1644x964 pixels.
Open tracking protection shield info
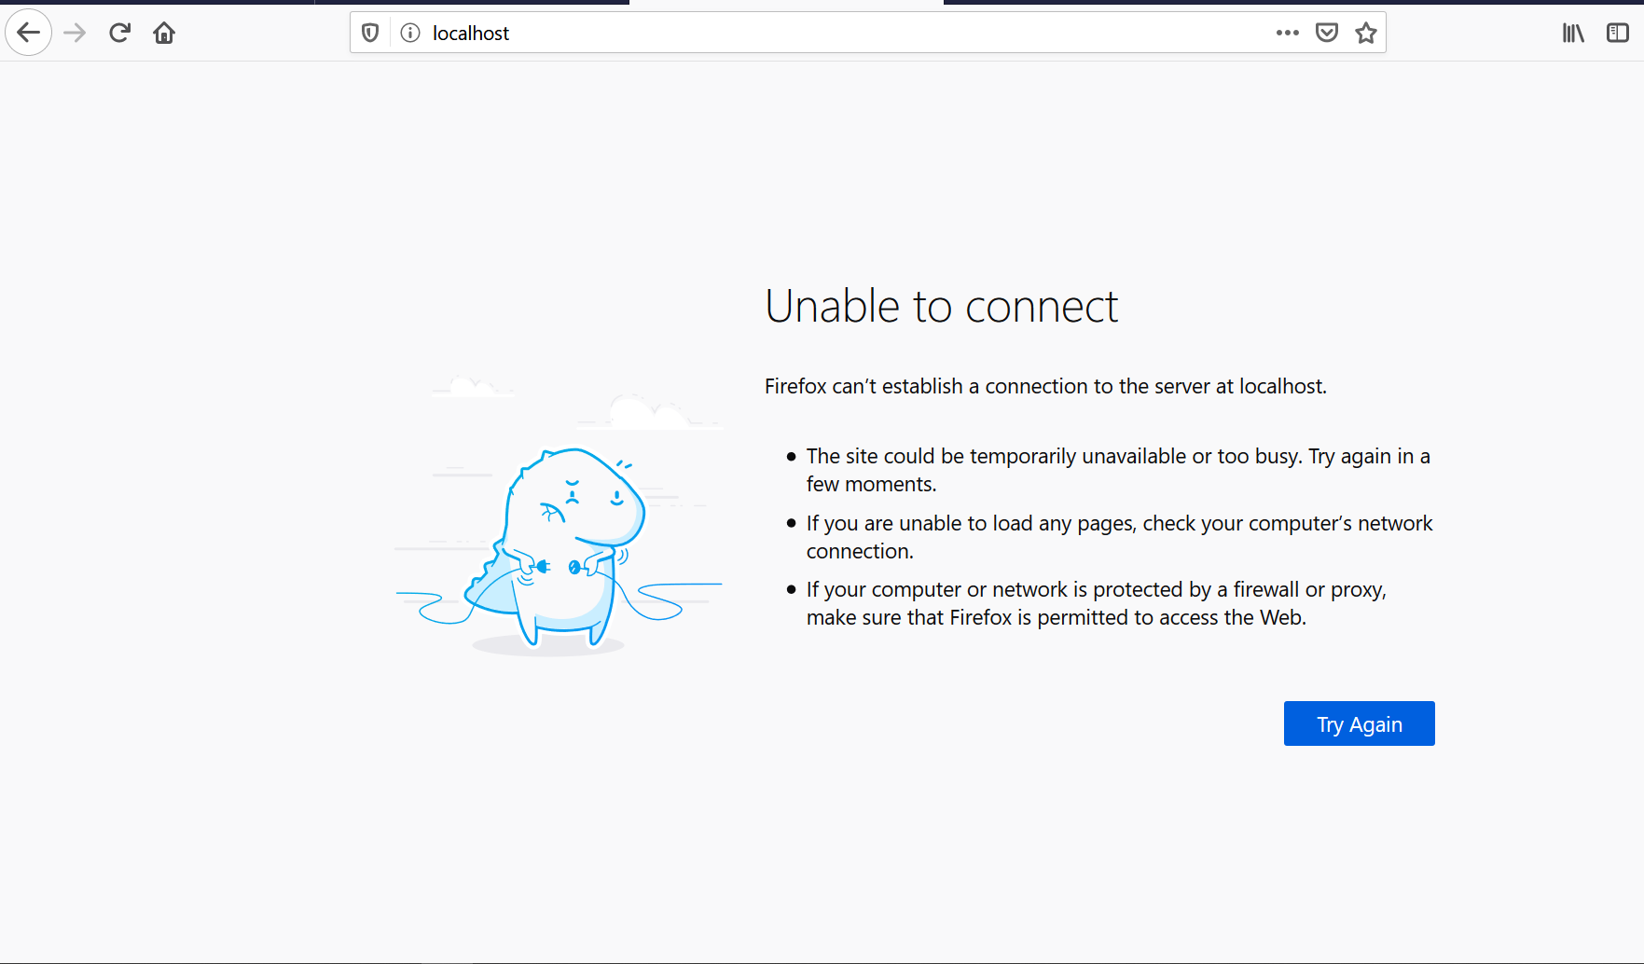coord(370,34)
